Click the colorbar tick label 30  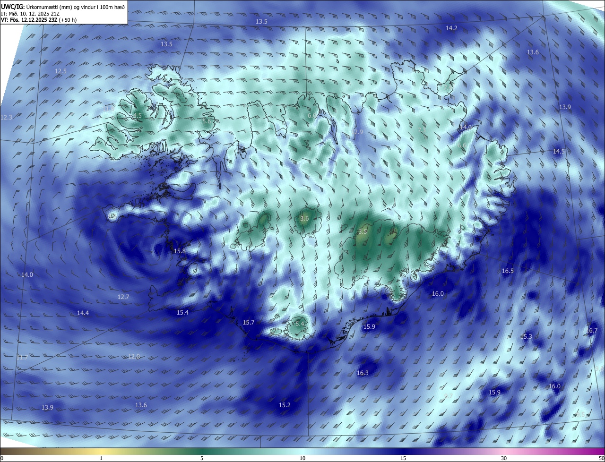[x=504, y=458]
